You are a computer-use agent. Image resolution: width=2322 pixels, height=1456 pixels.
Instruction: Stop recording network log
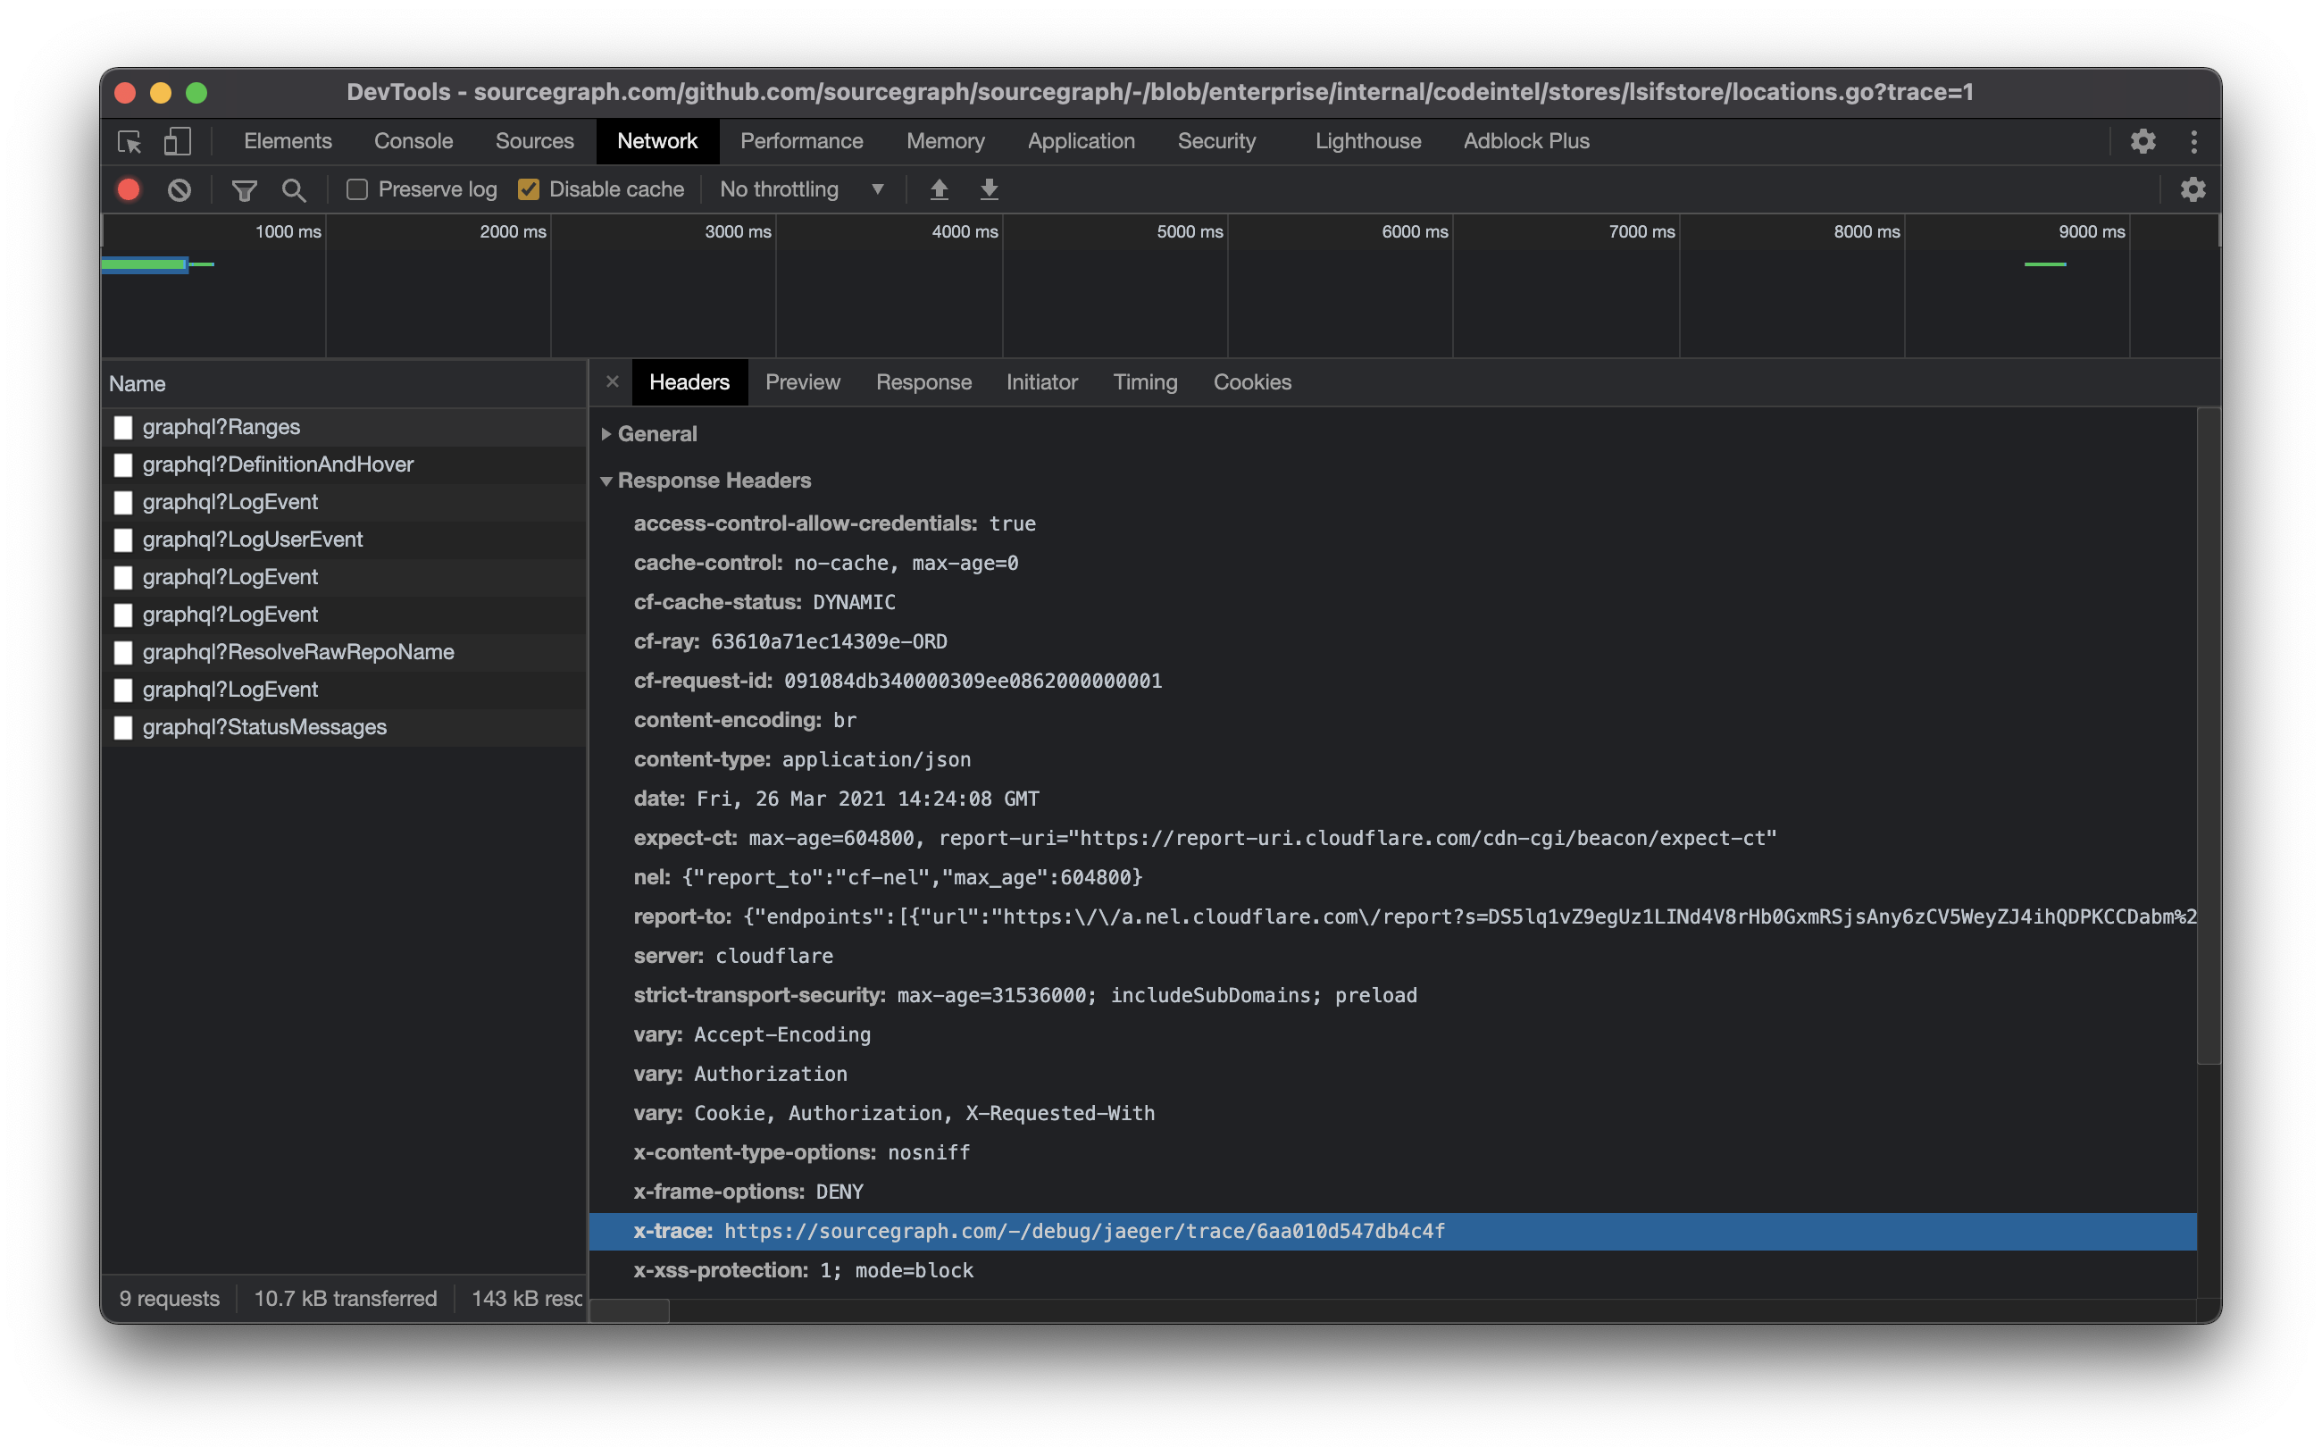coord(129,189)
